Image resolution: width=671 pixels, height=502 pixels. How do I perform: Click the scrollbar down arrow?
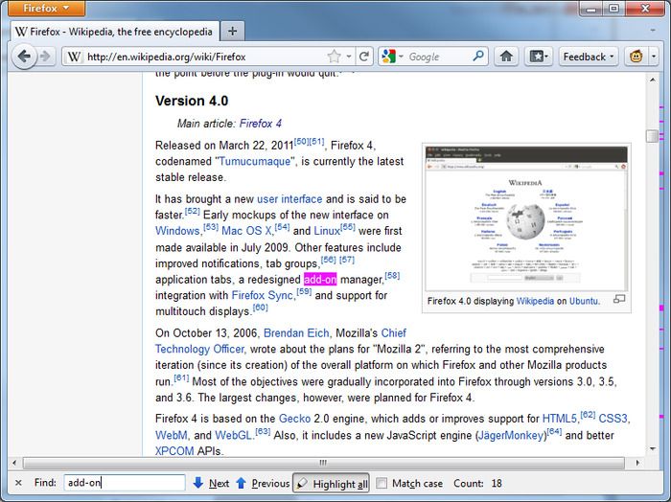653,448
